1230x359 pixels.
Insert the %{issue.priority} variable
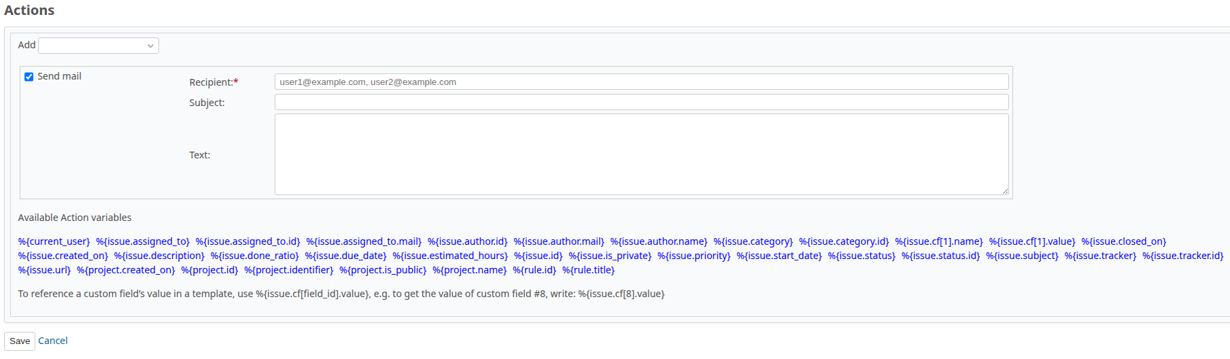tap(694, 256)
